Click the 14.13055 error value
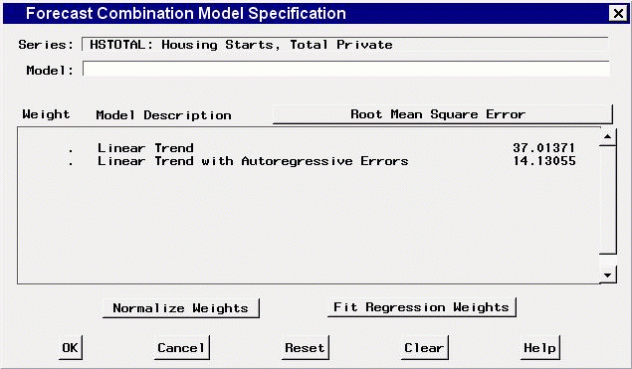The height and width of the screenshot is (369, 632). (x=544, y=161)
